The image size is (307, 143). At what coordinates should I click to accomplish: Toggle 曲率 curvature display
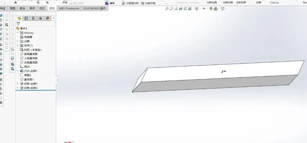click(110, 3)
